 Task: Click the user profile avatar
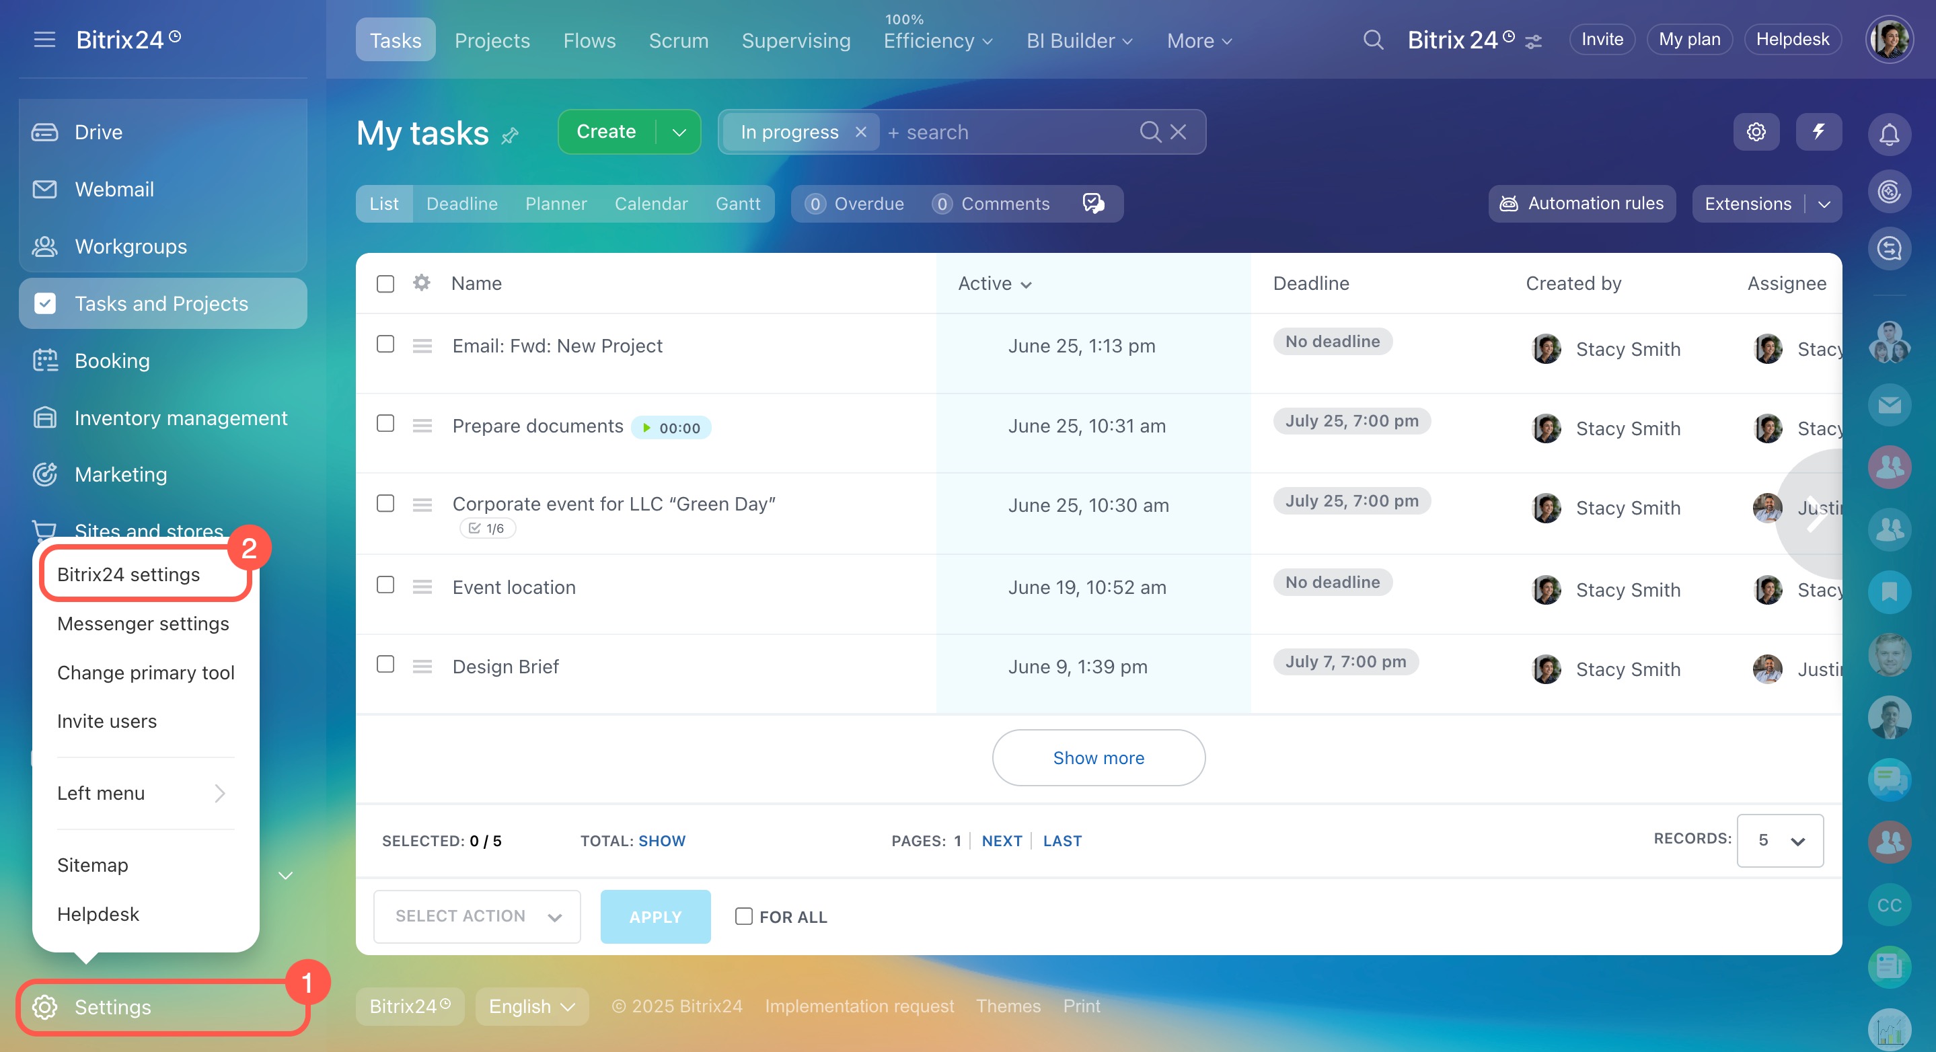tap(1889, 40)
